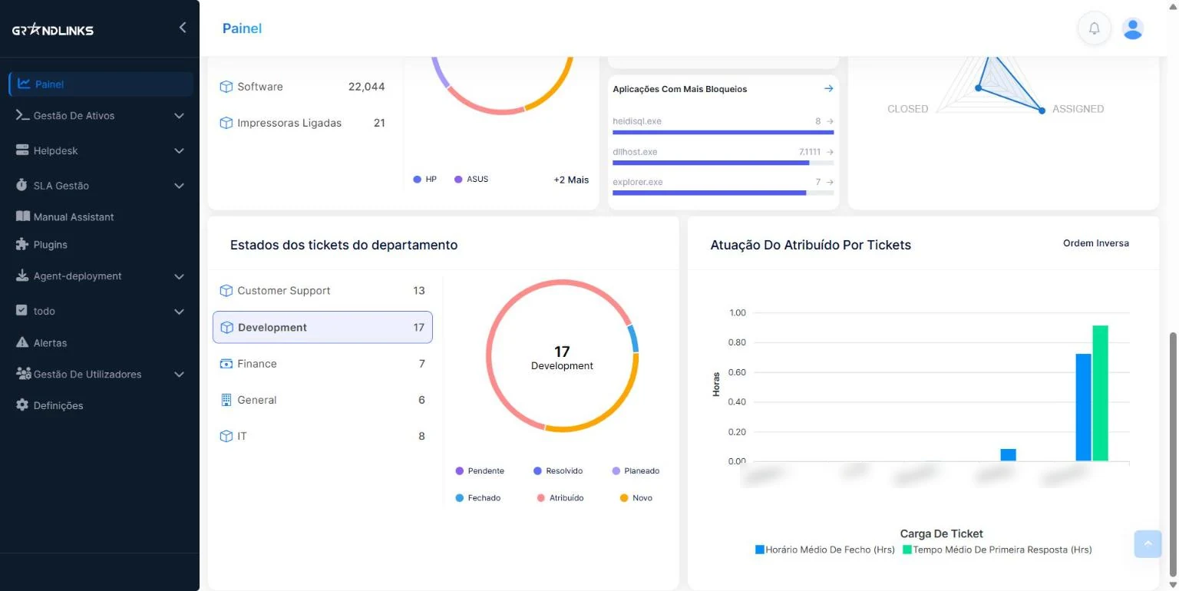Click the Ordem Inversa button
The height and width of the screenshot is (591, 1179).
1095,243
